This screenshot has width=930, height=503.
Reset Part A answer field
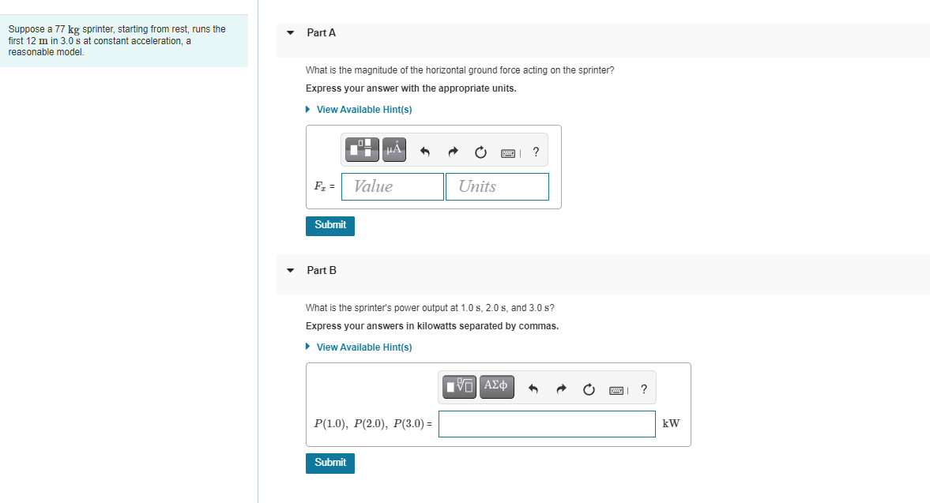pyautogui.click(x=480, y=152)
